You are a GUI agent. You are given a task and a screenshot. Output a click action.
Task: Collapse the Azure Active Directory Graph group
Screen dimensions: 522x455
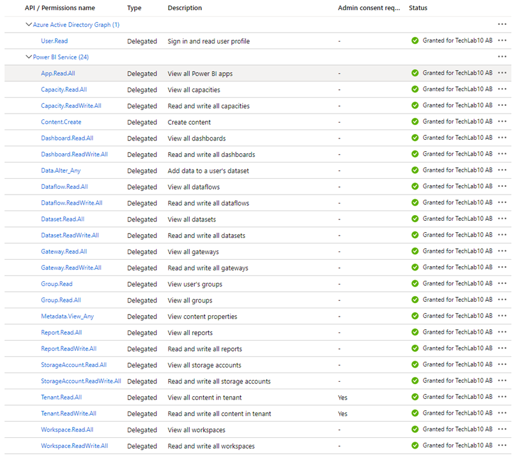(x=29, y=24)
